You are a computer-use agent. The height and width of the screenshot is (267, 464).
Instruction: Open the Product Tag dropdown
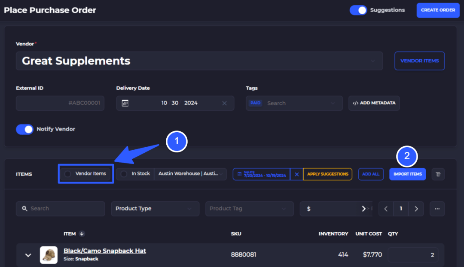(x=250, y=209)
